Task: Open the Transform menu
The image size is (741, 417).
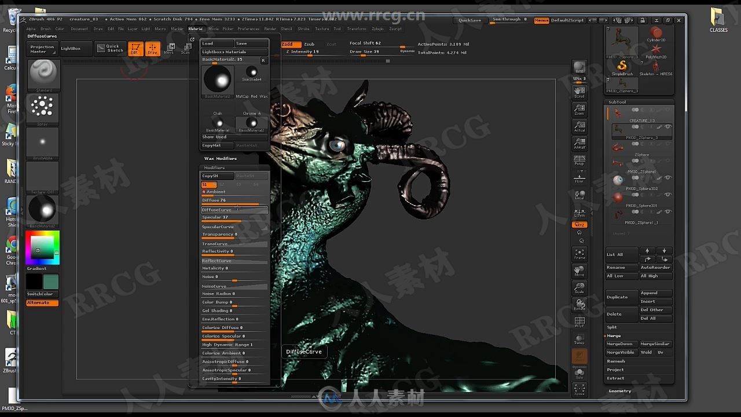Action: (x=357, y=28)
